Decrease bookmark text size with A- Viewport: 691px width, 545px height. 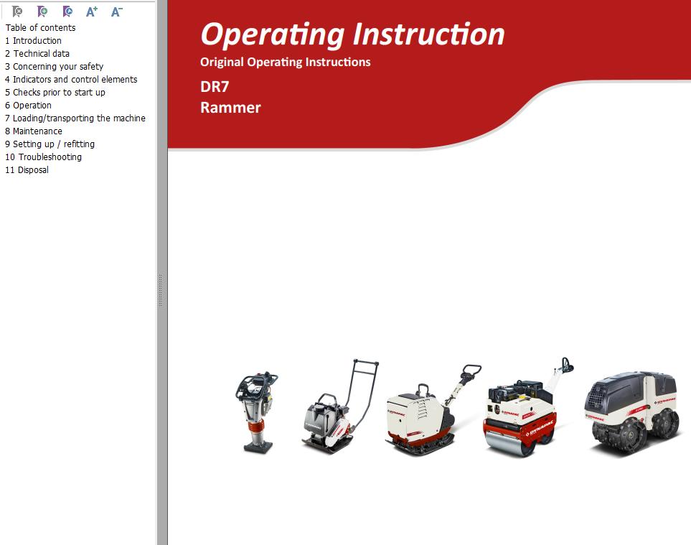click(x=116, y=11)
